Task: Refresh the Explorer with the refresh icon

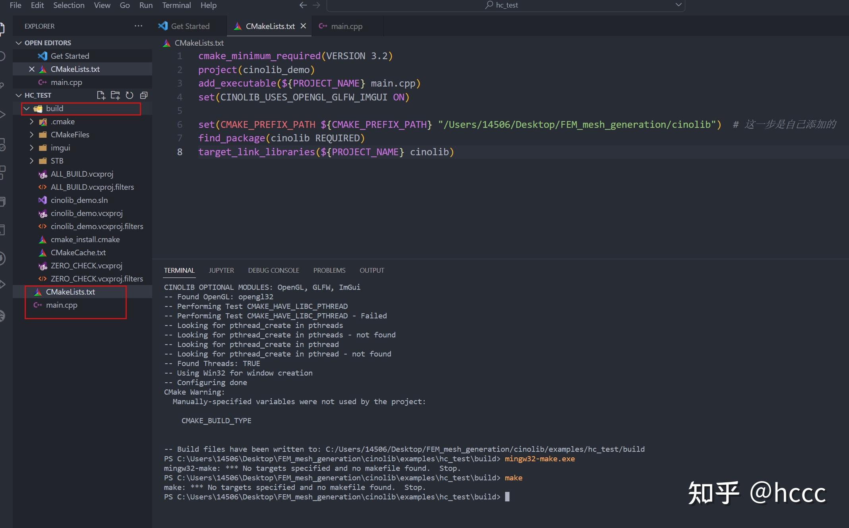Action: click(130, 95)
